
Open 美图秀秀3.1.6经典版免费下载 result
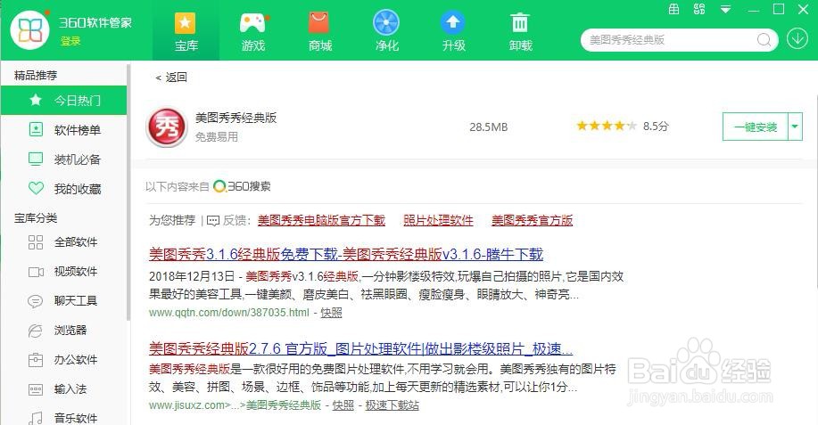[346, 254]
